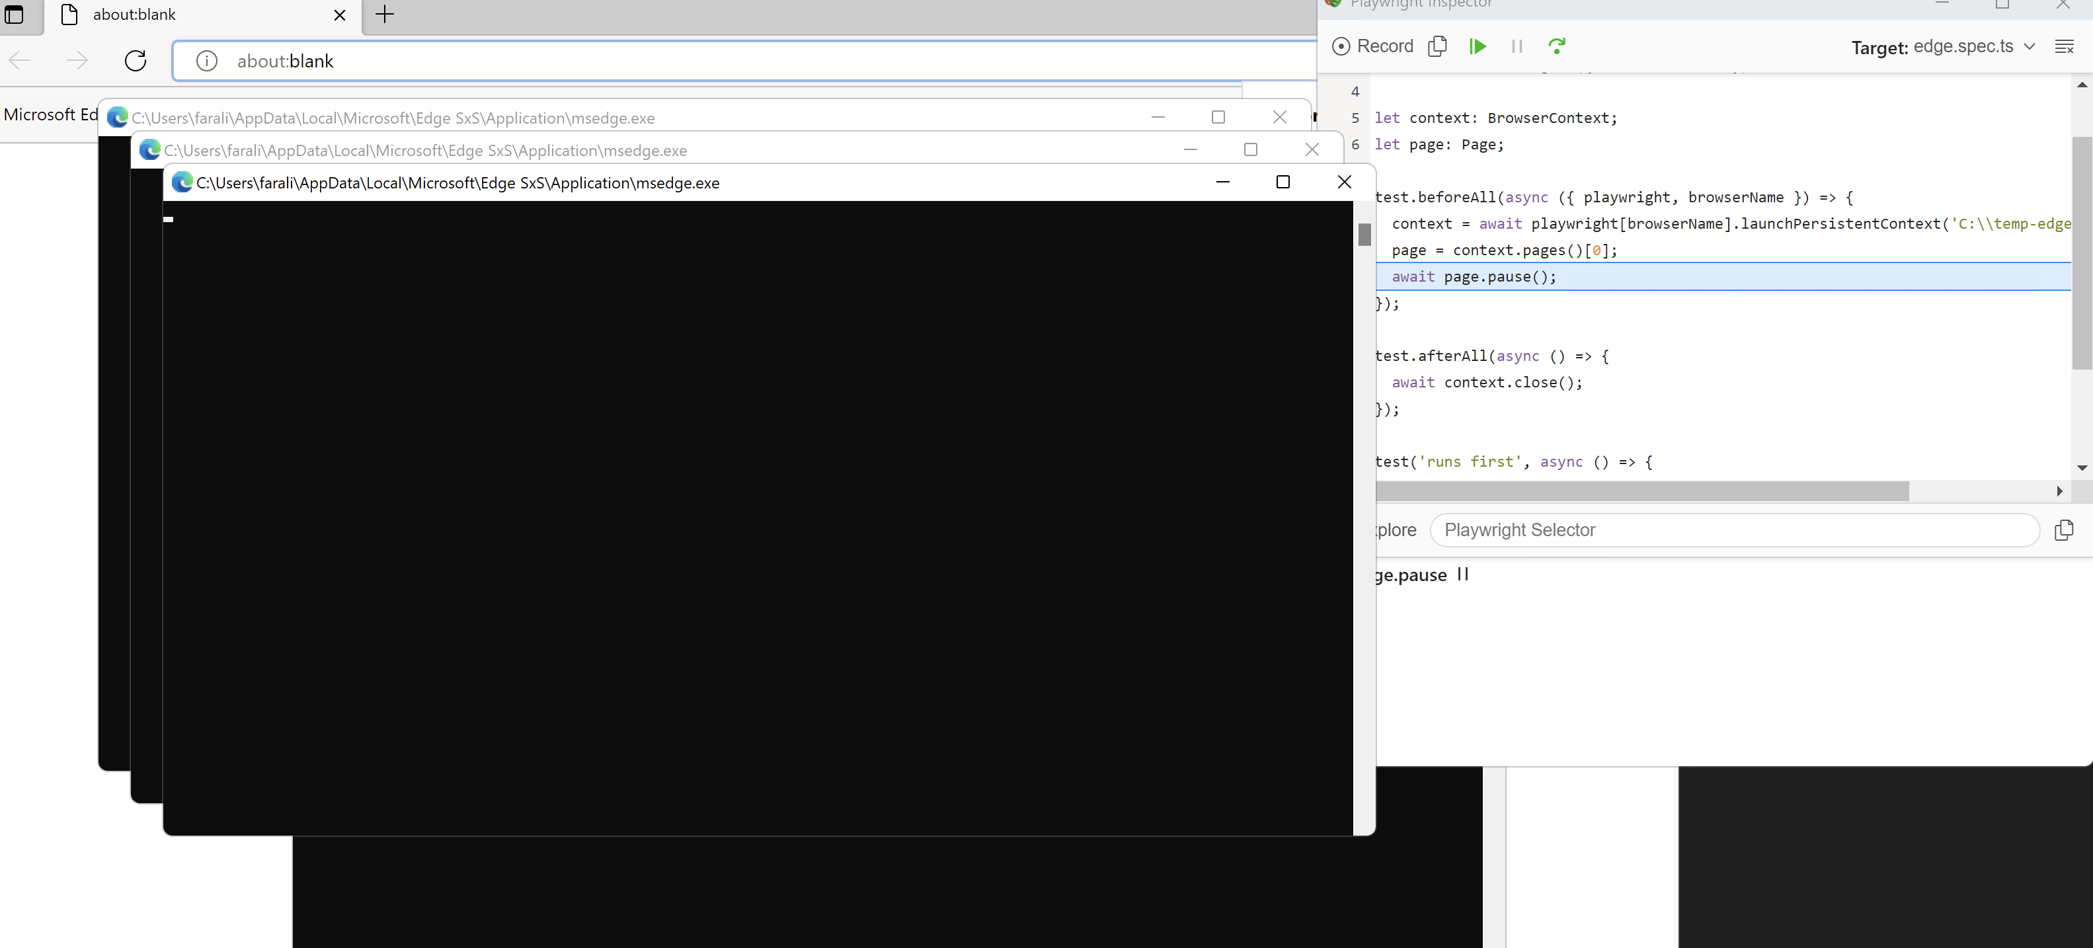This screenshot has width=2093, height=948.
Task: Step over to the next action
Action: pyautogui.click(x=1558, y=46)
